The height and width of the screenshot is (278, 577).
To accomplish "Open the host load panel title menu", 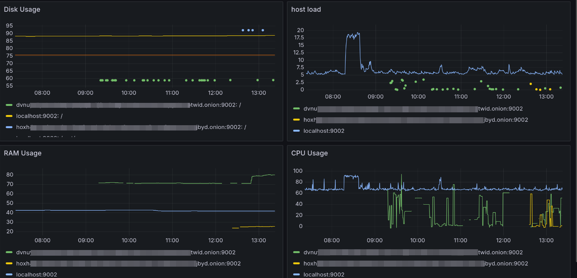I will coord(306,9).
